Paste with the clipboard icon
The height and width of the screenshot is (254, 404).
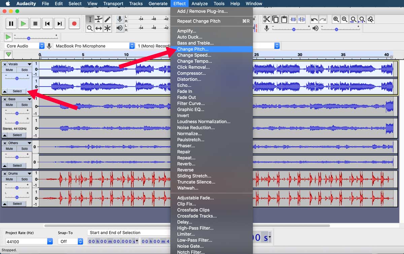(284, 19)
